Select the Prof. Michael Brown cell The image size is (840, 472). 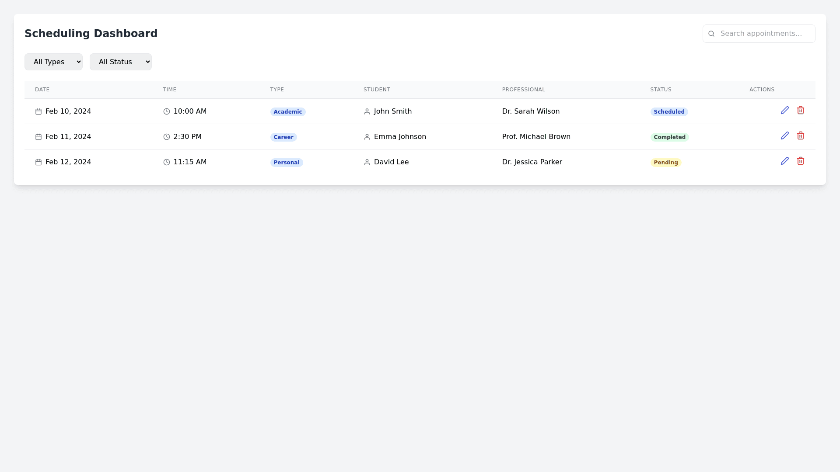(536, 137)
